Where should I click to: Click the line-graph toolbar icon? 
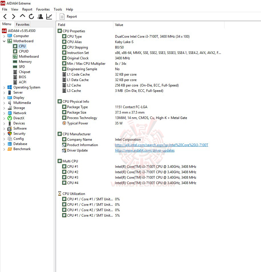49,17
